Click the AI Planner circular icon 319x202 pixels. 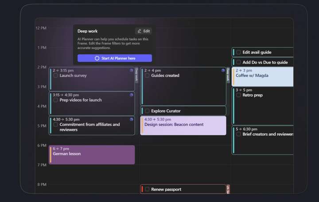tap(97, 58)
